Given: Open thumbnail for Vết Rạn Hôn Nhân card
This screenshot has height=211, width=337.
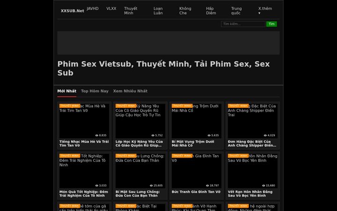Looking at the screenshot, I should 253,171.
